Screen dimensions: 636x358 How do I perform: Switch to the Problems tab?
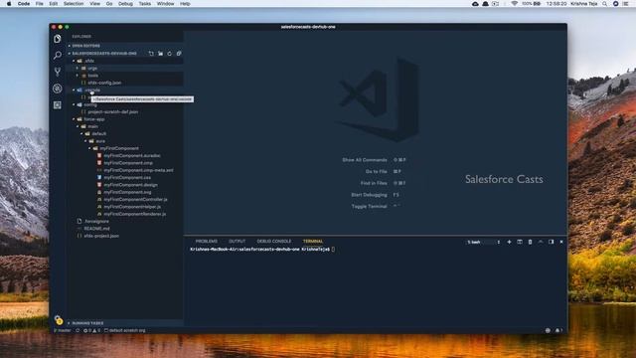pyautogui.click(x=206, y=241)
